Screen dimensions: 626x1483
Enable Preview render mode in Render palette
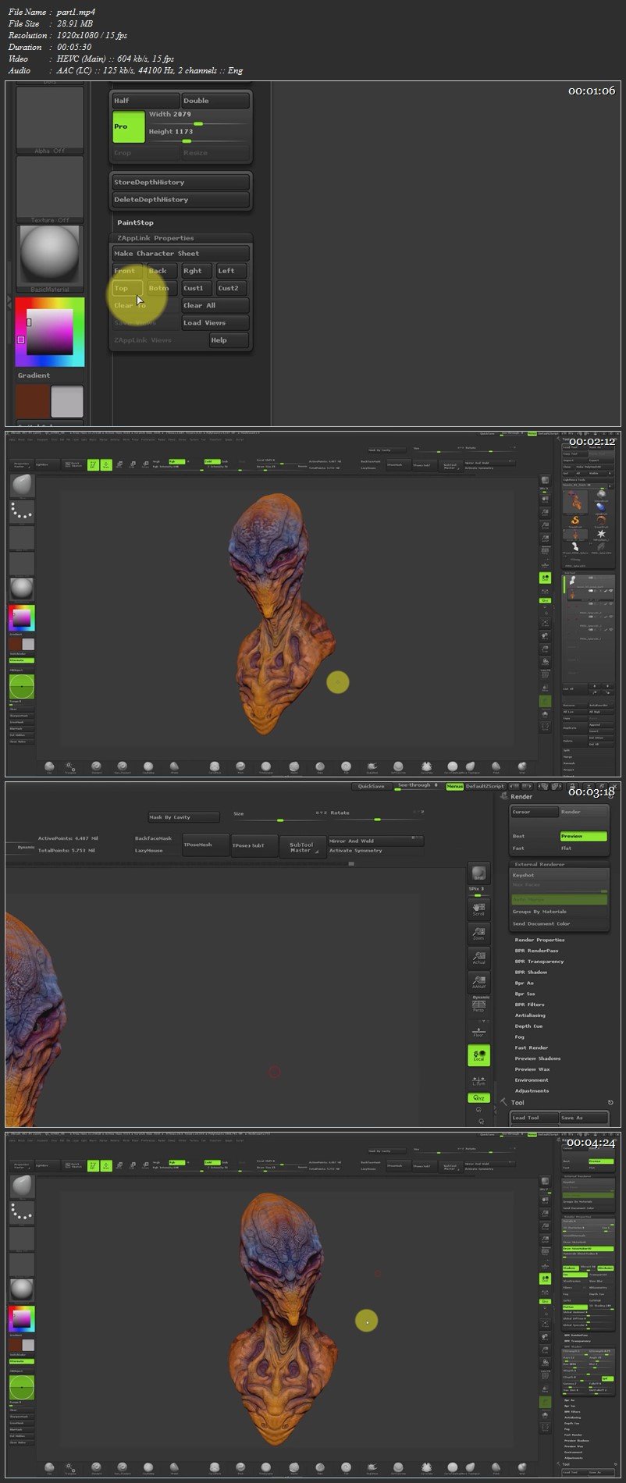(582, 836)
